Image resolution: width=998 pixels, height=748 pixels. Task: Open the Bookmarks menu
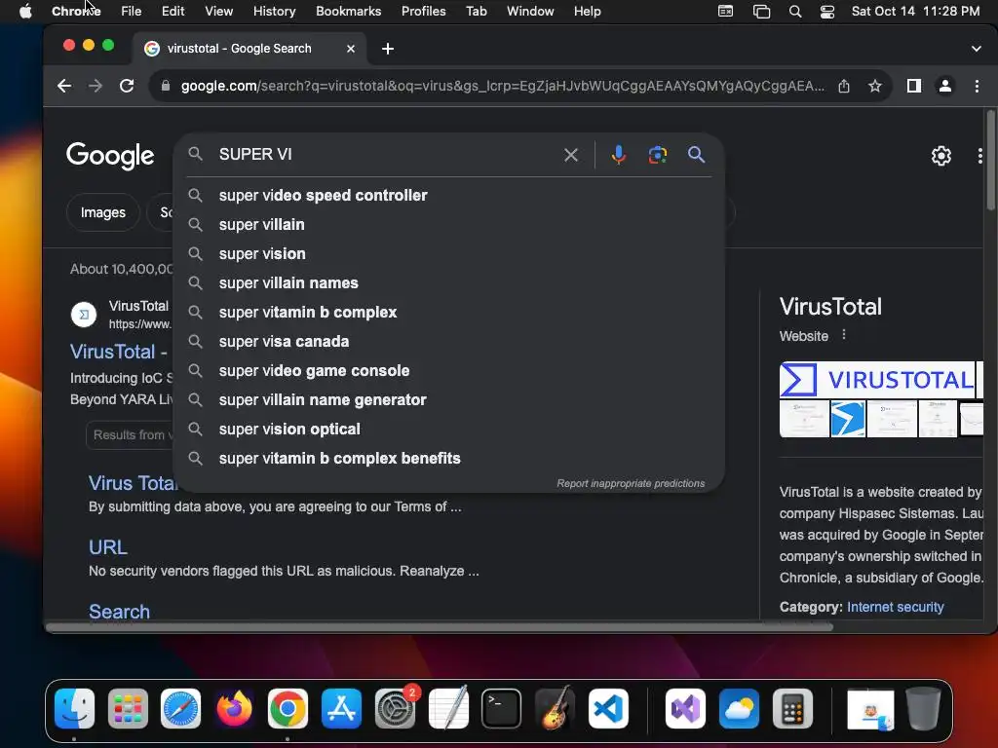point(348,12)
